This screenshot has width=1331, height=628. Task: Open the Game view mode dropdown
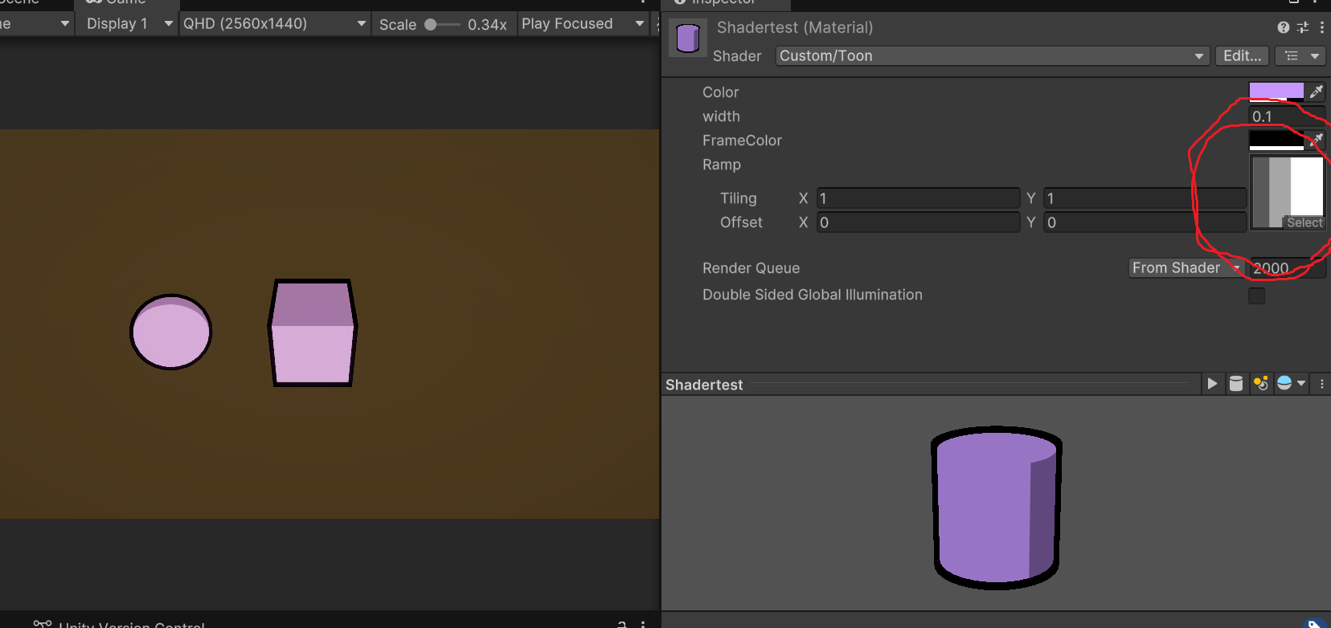36,23
